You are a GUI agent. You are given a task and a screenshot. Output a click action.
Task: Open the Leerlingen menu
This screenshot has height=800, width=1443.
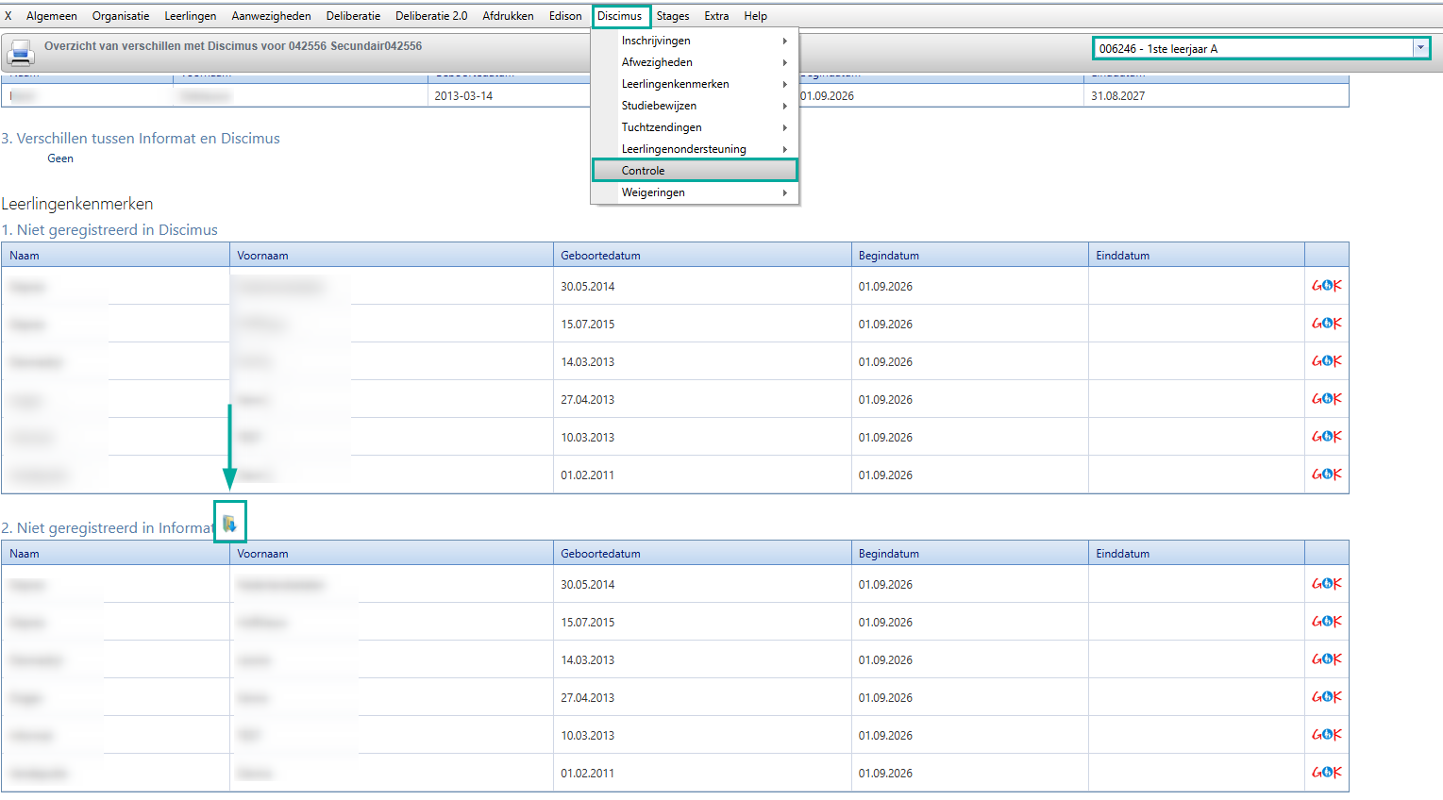pyautogui.click(x=191, y=16)
